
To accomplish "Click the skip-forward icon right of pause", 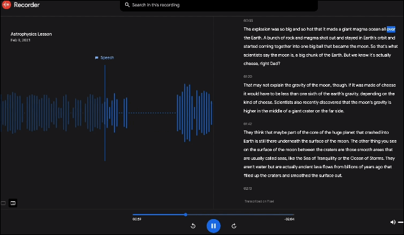I will 234,226.
